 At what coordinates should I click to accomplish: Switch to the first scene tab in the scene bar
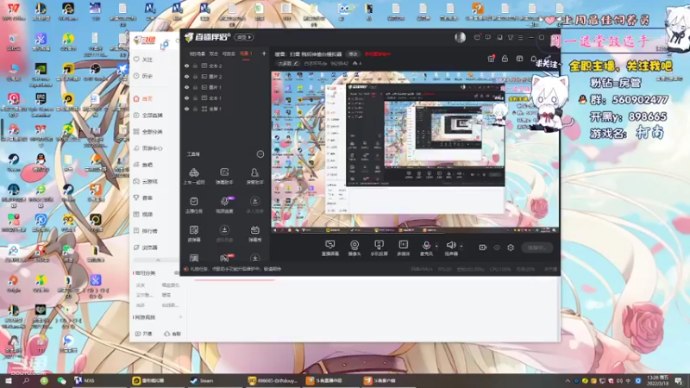tap(198, 53)
